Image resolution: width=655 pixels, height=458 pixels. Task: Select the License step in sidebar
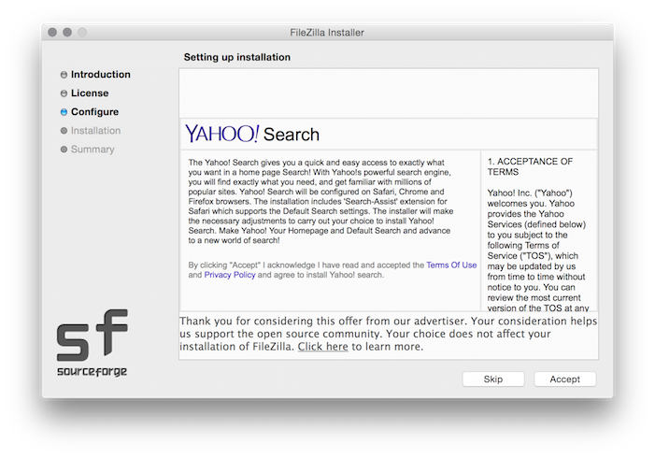click(x=90, y=93)
